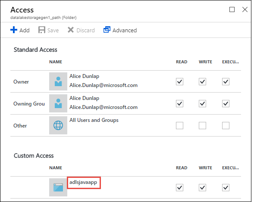Image resolution: width=254 pixels, height=202 pixels.
Task: Enable Write for Other users
Action: [202, 126]
